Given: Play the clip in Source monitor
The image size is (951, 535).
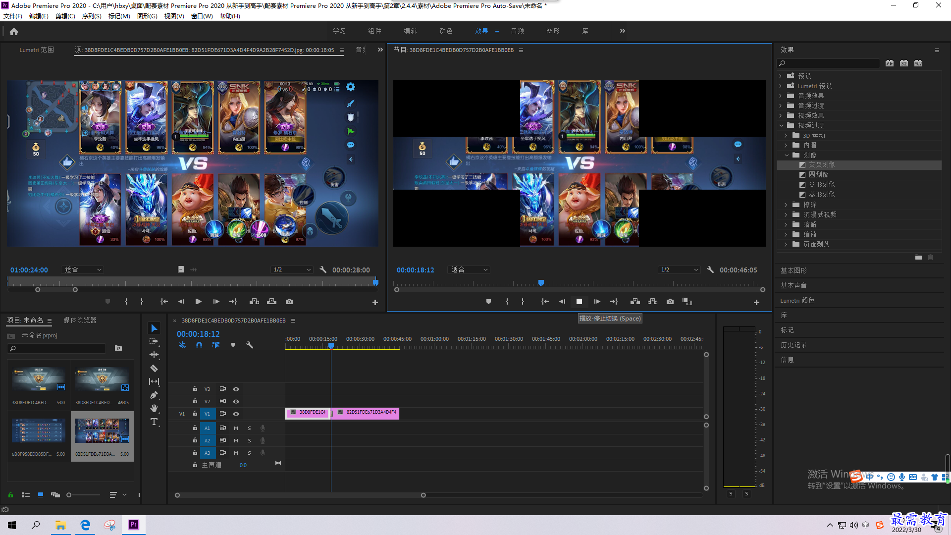Looking at the screenshot, I should coord(199,302).
